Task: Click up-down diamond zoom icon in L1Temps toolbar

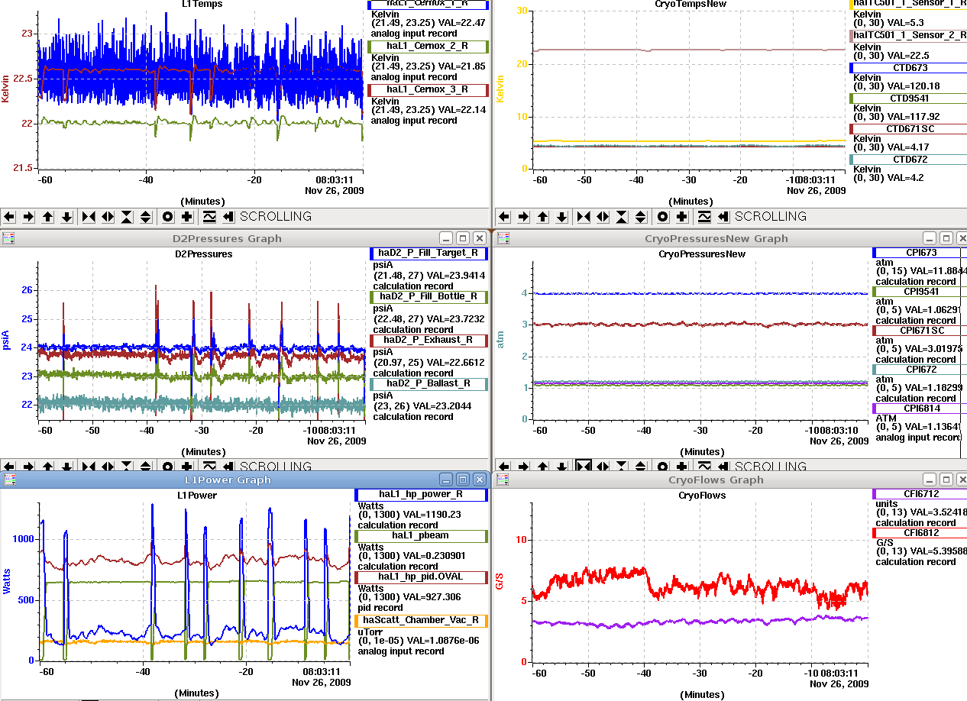Action: (x=146, y=217)
